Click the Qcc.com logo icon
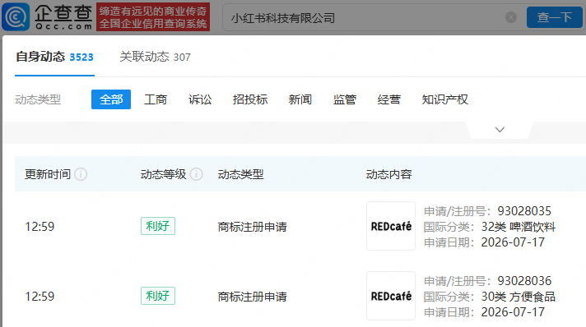586x327 pixels. coord(16,16)
